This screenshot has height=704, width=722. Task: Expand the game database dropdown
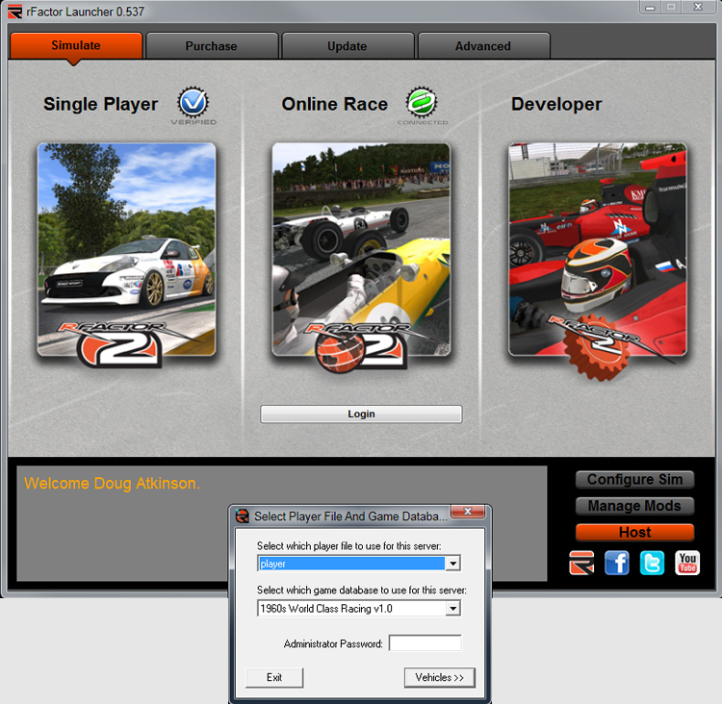tap(453, 609)
